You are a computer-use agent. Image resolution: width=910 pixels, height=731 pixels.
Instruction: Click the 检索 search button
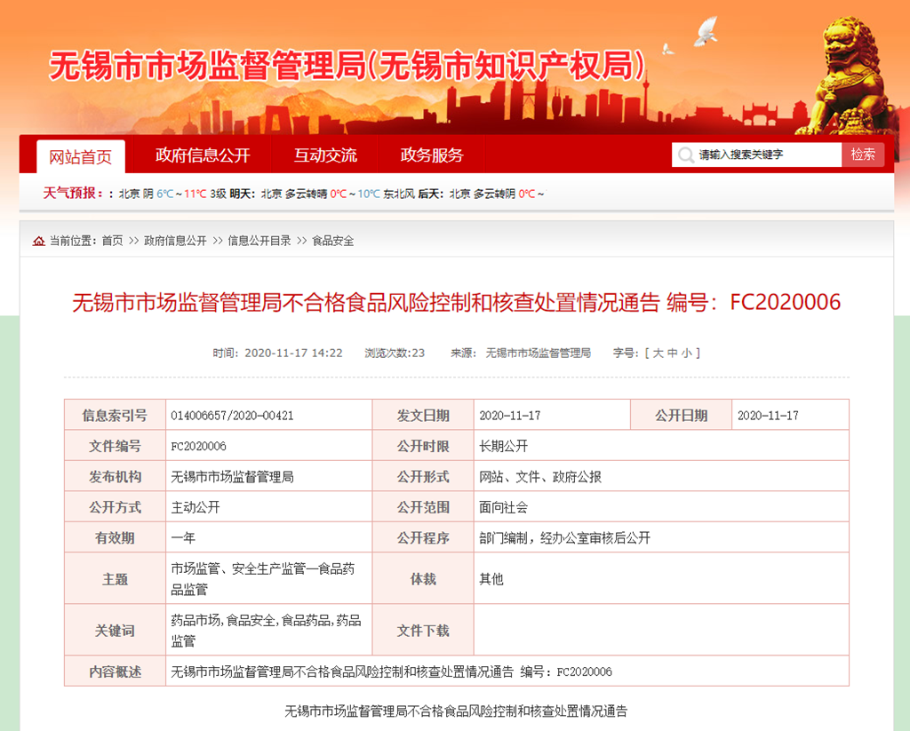tap(863, 155)
